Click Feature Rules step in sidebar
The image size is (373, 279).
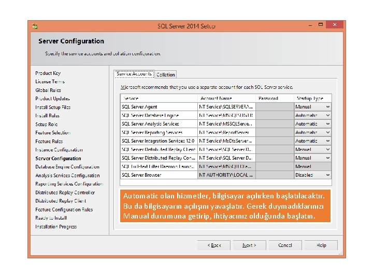(x=49, y=142)
